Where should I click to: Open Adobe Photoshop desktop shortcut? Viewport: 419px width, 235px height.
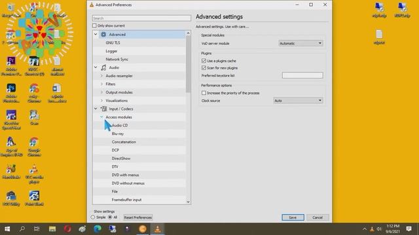click(11, 93)
